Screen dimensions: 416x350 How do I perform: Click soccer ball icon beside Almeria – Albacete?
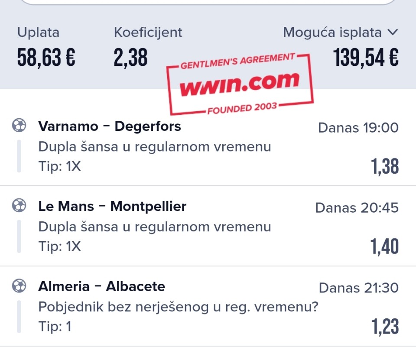(x=19, y=285)
